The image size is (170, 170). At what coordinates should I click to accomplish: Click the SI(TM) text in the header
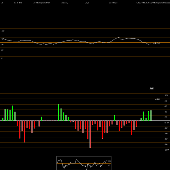coord(65,3)
